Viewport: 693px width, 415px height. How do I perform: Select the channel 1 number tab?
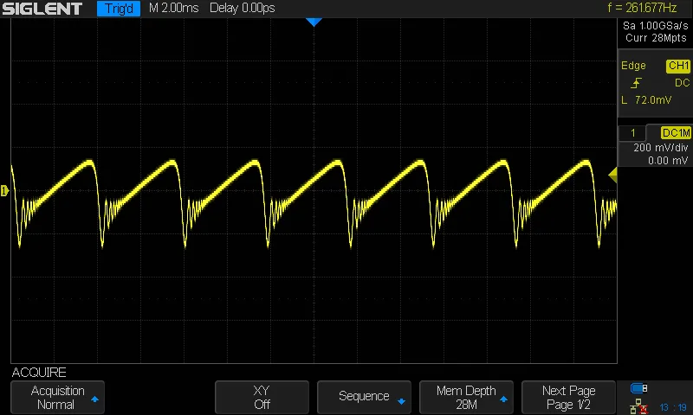[632, 133]
